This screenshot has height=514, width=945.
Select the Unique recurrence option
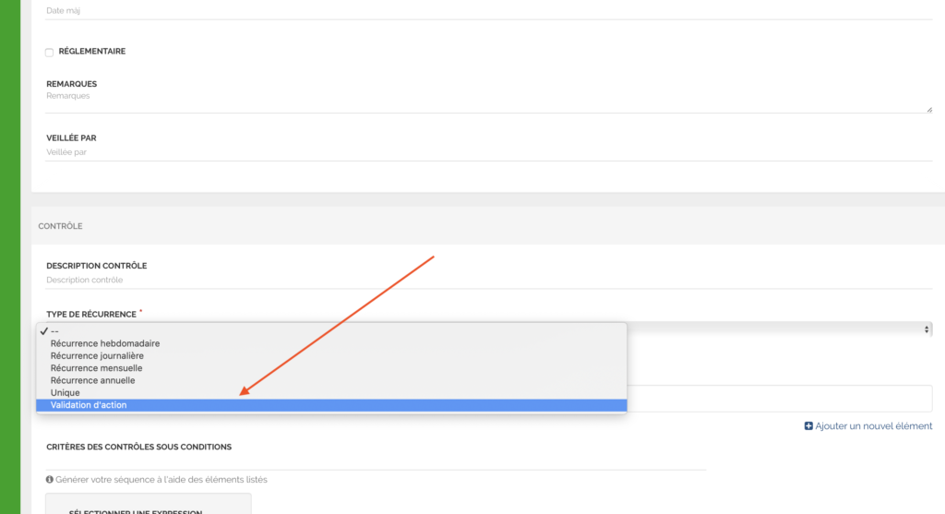pos(66,393)
